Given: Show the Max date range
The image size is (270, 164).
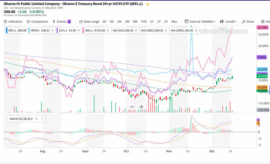Looking at the screenshot, I should tap(174, 22).
